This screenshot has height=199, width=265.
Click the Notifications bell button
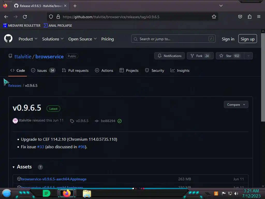click(169, 56)
